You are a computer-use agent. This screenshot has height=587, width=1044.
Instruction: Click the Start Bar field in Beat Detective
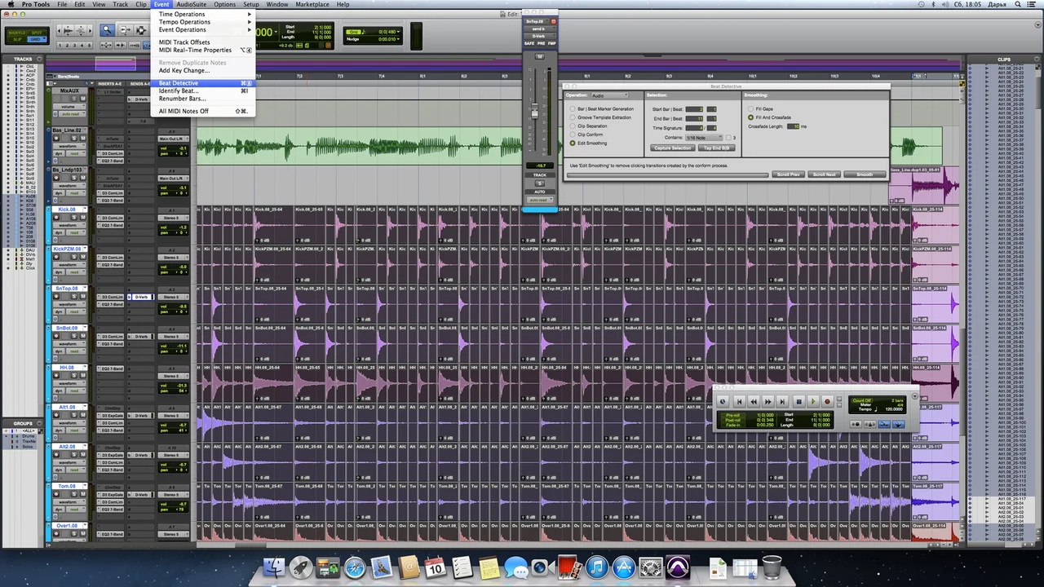coord(694,108)
